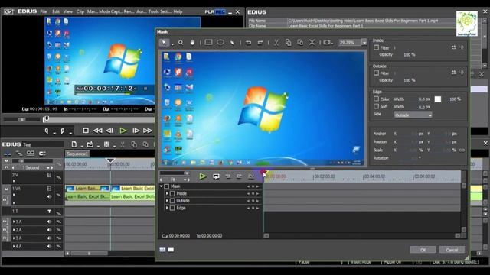Click the rewind button in the player
This screenshot has width=490, height=275.
(x=98, y=131)
